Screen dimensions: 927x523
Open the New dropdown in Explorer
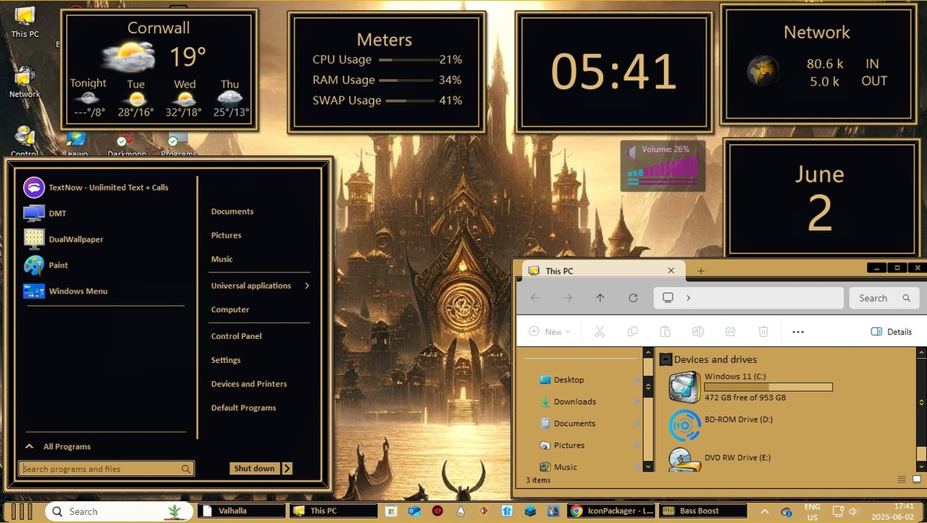(x=550, y=332)
